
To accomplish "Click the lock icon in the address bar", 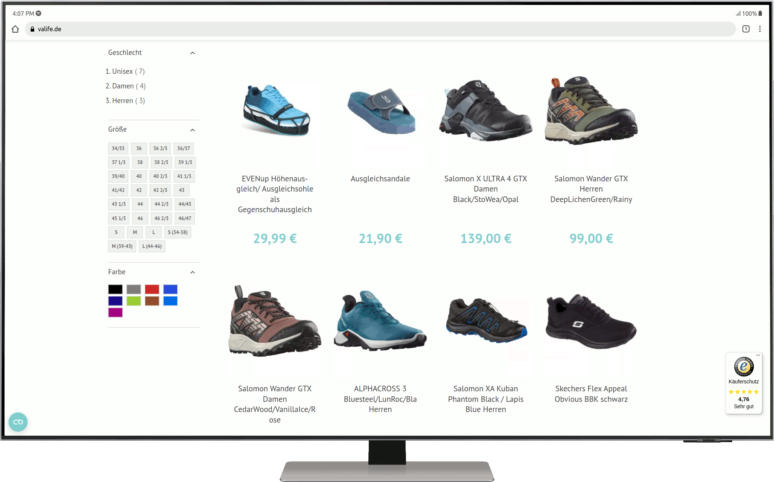I will [32, 29].
